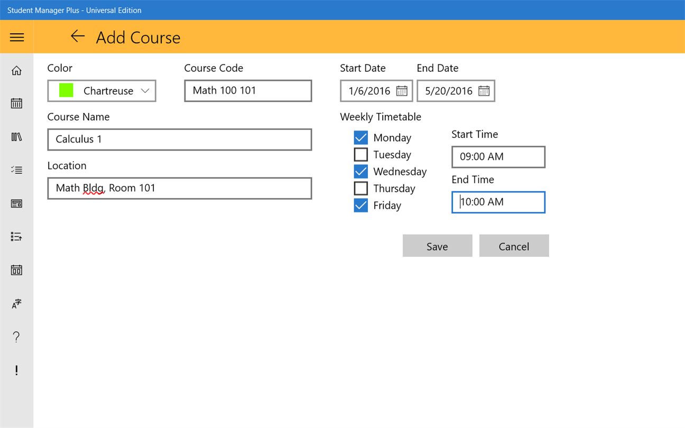Check the Tuesday checkbox
Screen dimensions: 685x428
coord(361,155)
